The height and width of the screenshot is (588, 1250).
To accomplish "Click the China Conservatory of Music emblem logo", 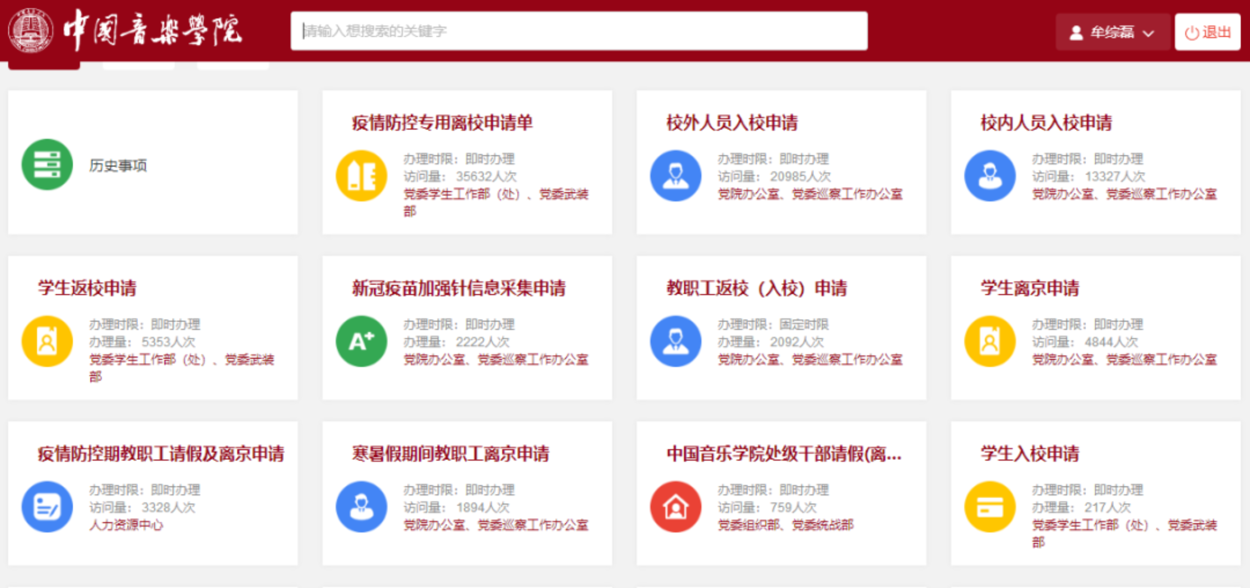I will pyautogui.click(x=31, y=31).
